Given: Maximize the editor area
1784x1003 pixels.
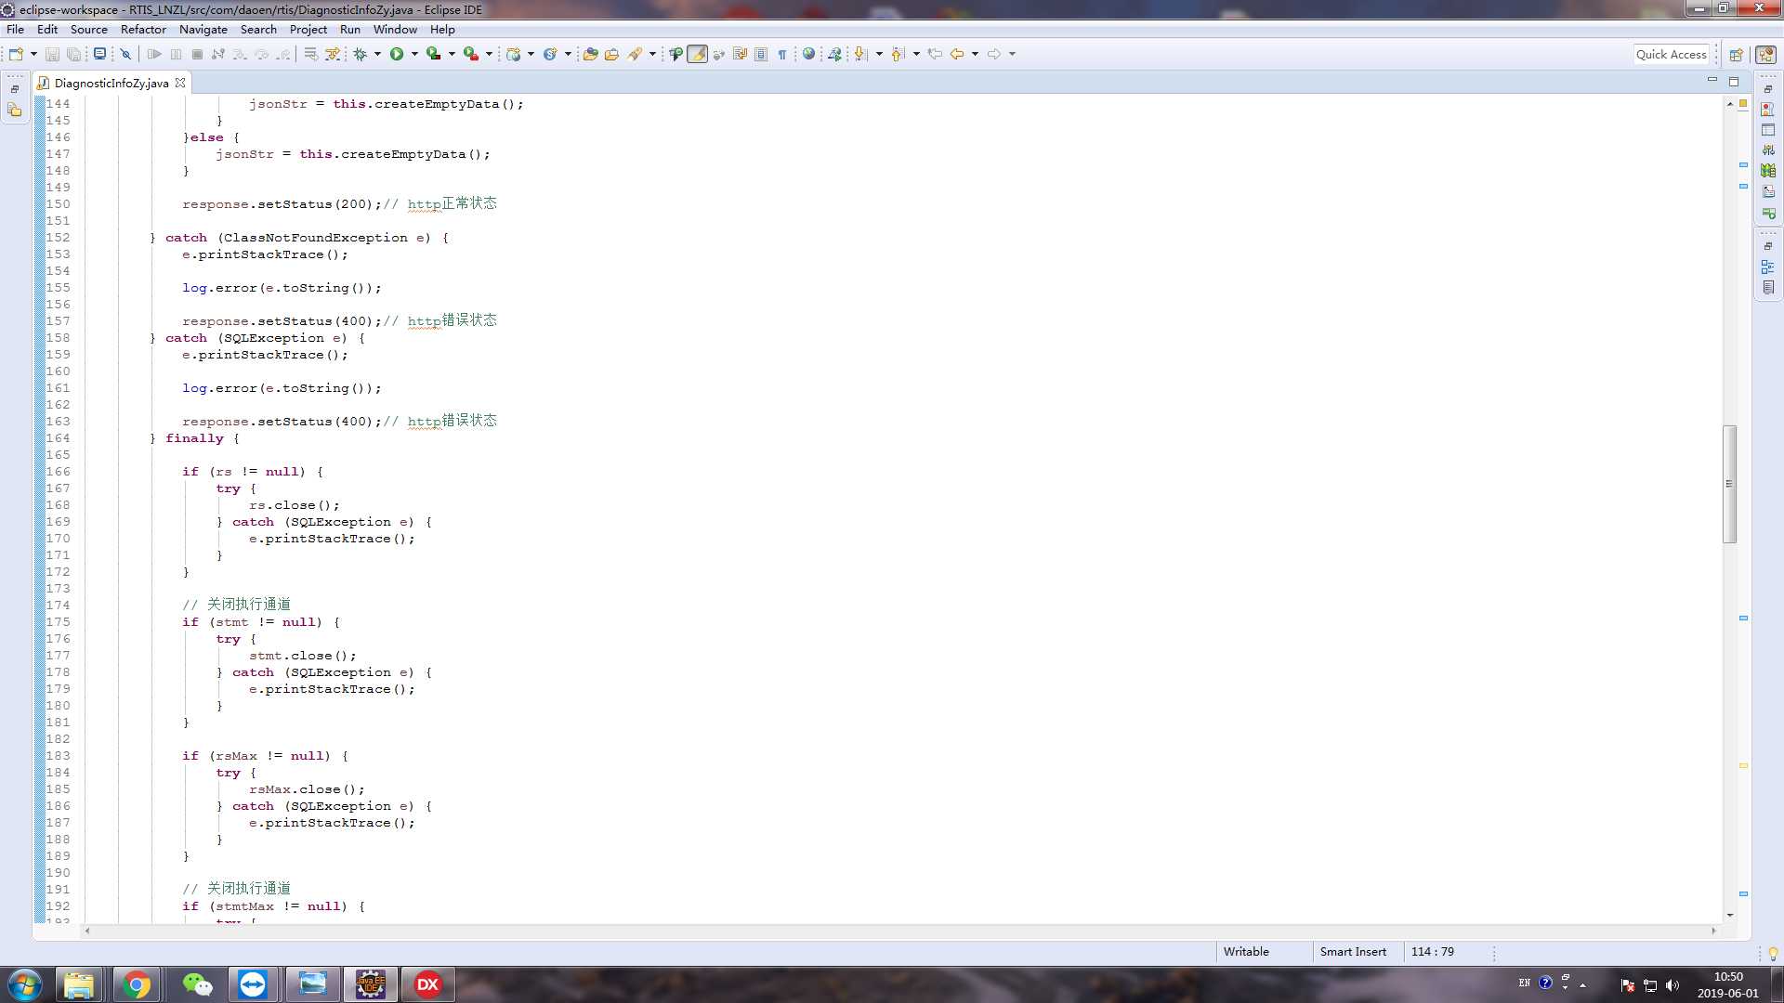Looking at the screenshot, I should pyautogui.click(x=1733, y=82).
